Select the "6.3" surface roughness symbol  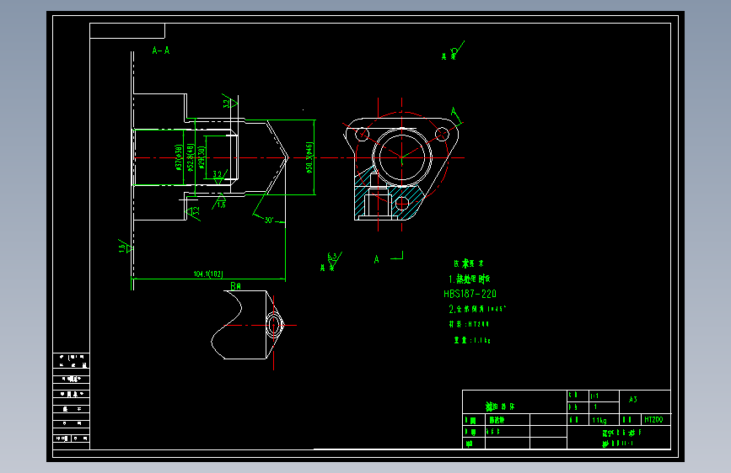click(334, 262)
